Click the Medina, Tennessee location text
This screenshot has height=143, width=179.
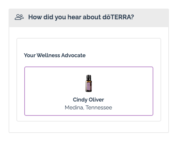click(88, 108)
